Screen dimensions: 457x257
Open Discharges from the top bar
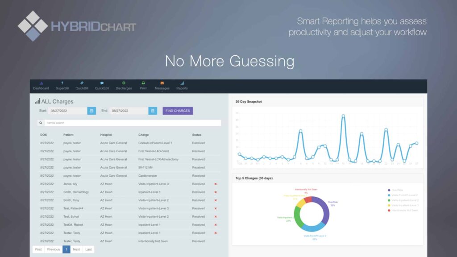(x=124, y=86)
